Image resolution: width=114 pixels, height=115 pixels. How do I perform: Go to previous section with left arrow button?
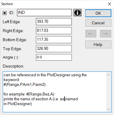point(91,34)
